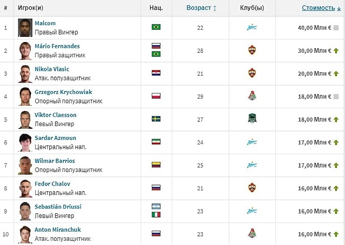
Task: Open Malcom's player profile link
Action: [45, 23]
